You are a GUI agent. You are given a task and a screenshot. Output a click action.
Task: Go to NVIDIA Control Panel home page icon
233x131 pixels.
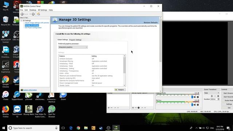click(x=39, y=14)
